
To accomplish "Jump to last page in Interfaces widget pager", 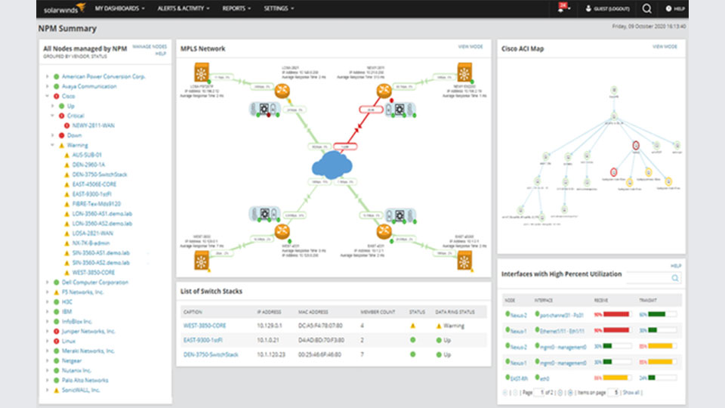I will point(570,393).
